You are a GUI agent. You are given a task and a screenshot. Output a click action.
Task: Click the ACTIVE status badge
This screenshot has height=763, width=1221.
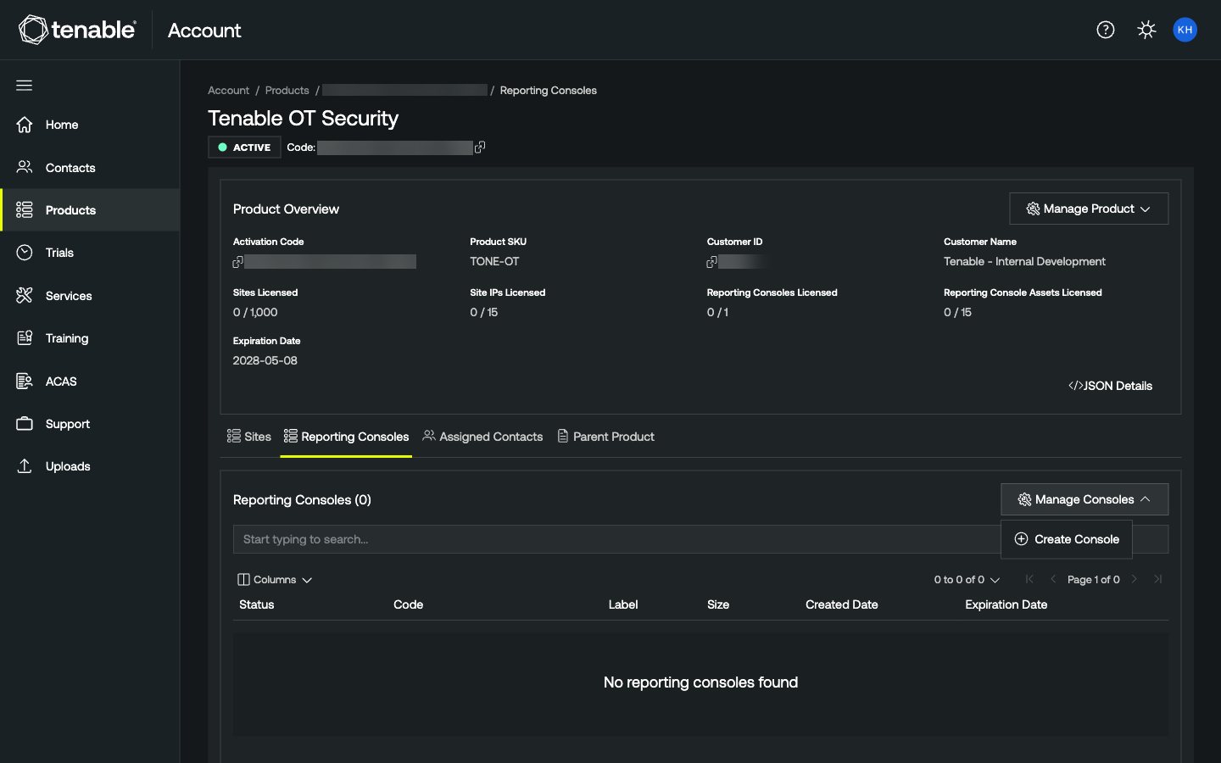(244, 148)
